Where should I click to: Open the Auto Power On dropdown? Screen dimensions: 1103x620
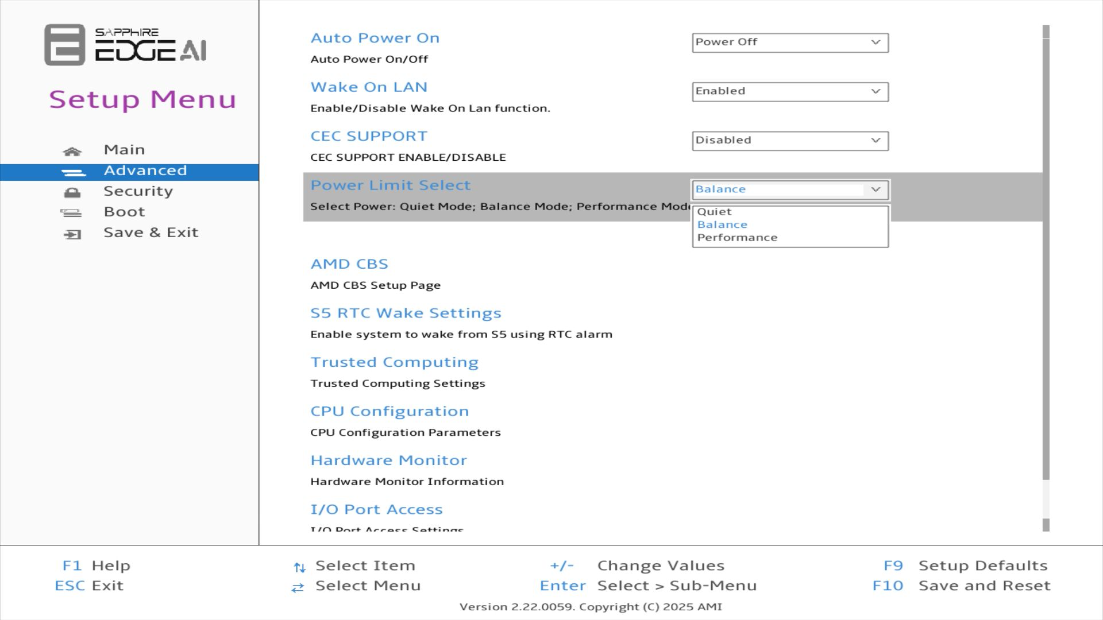point(789,42)
